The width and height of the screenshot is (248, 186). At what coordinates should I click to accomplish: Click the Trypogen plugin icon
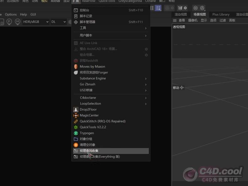[76, 133]
